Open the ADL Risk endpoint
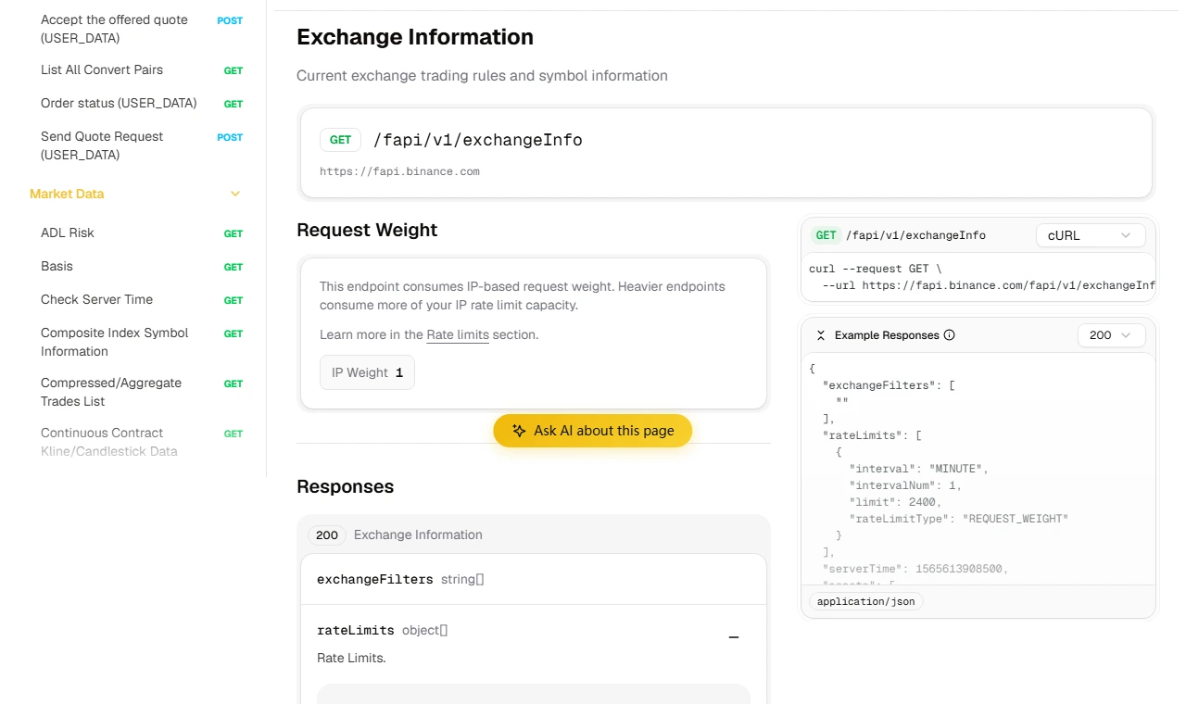This screenshot has width=1186, height=704. tap(68, 233)
